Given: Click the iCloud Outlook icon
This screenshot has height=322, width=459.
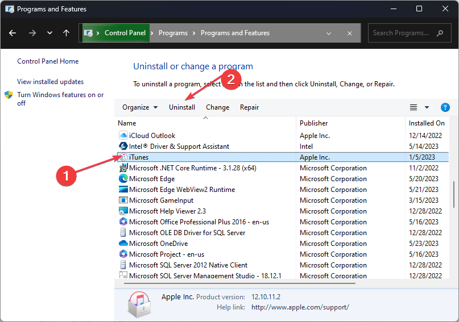Looking at the screenshot, I should (123, 136).
